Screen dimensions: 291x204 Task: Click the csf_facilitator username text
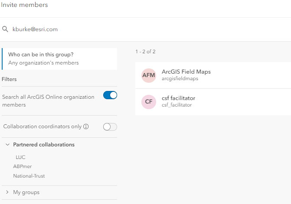pos(177,105)
